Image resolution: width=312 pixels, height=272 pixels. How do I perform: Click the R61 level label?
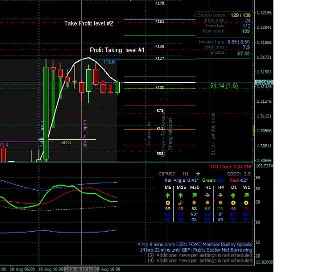160,128
